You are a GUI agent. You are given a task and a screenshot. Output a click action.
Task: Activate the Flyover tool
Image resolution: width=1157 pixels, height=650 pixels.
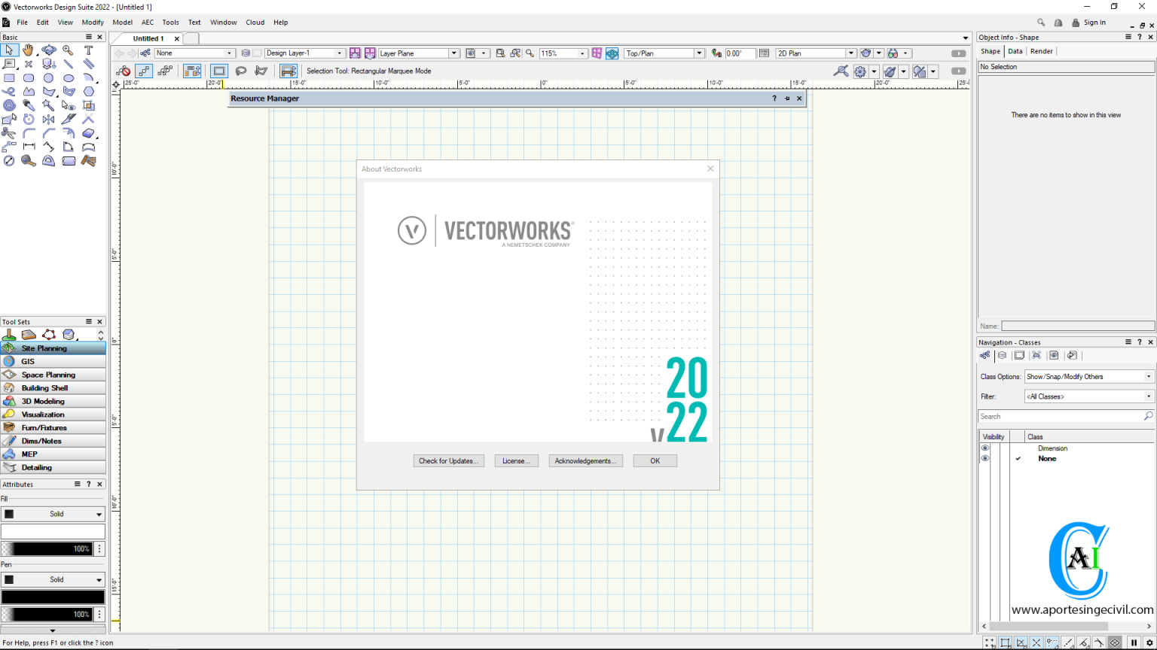[x=48, y=50]
